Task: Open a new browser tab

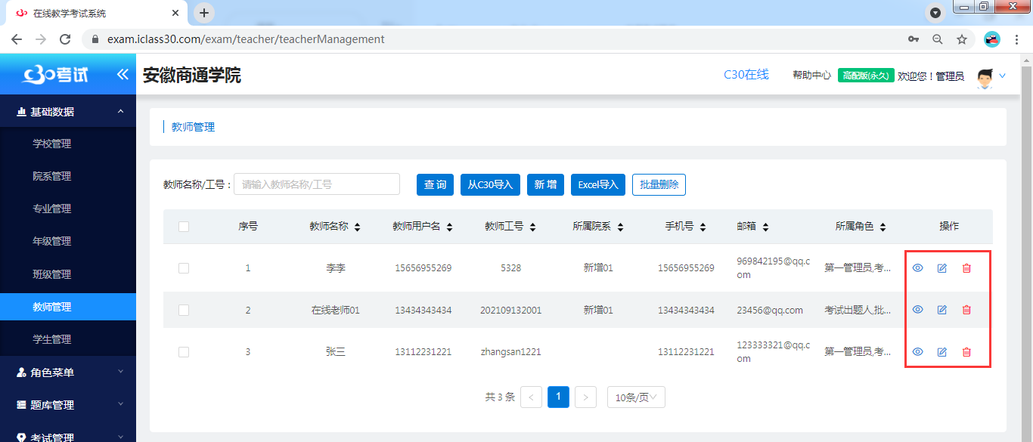Action: tap(204, 13)
